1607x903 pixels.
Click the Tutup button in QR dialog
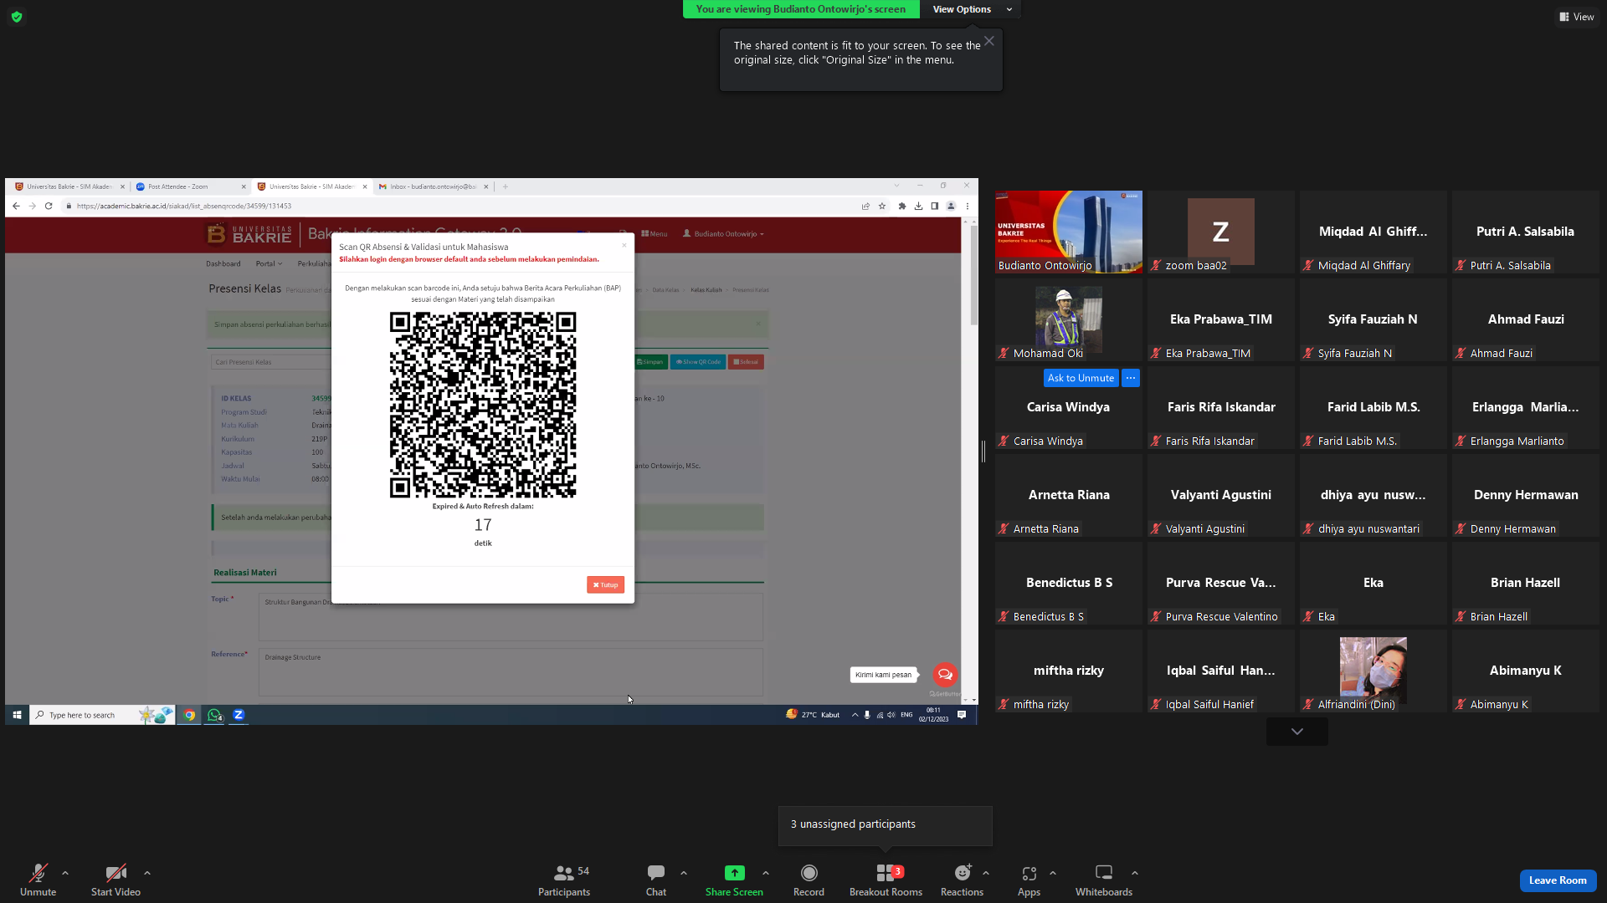(x=605, y=585)
